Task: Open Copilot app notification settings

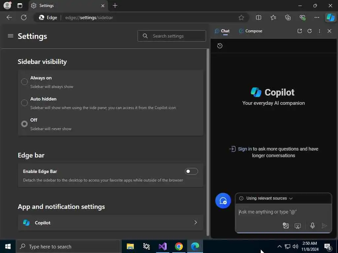Action: [x=110, y=223]
